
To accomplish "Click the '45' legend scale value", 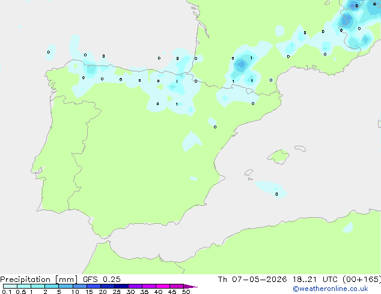I will [x=172, y=292].
